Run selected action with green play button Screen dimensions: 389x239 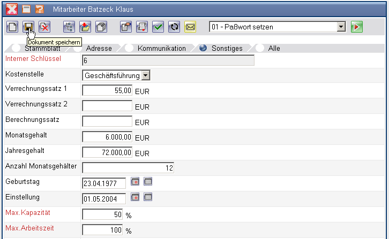[x=357, y=27]
